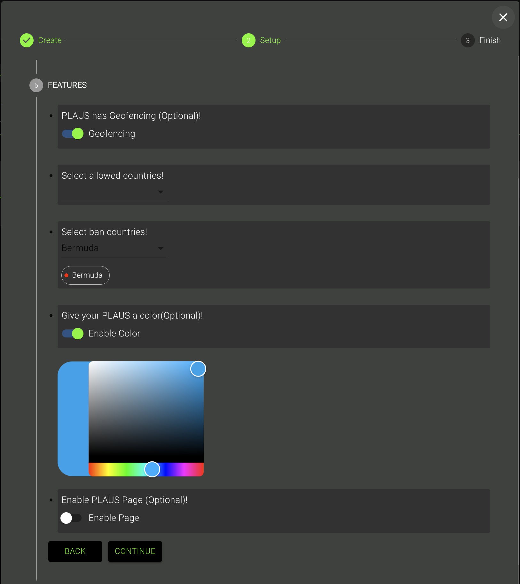
Task: Click the Features step number 6 badge
Action: pyautogui.click(x=36, y=85)
